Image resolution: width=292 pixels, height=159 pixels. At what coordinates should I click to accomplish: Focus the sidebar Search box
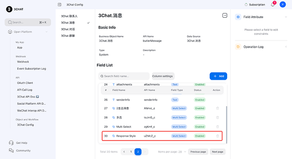pyautogui.click(x=28, y=22)
